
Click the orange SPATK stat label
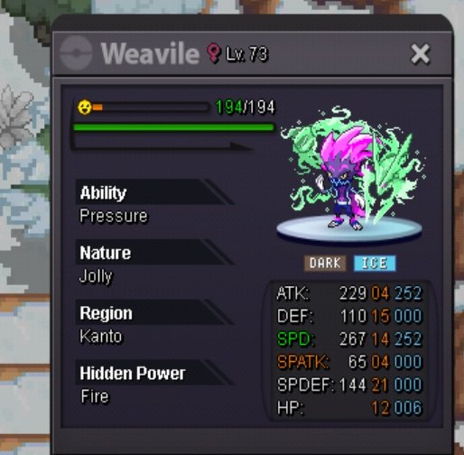pos(303,362)
